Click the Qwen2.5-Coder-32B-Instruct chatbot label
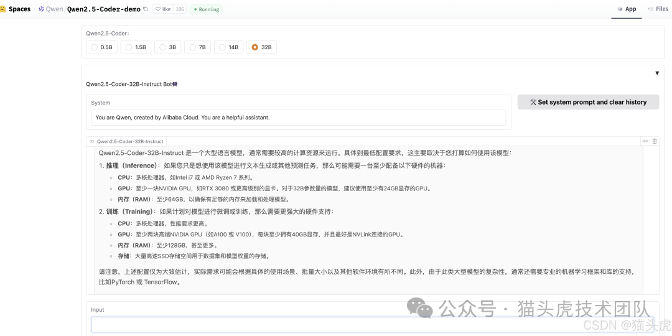This screenshot has height=336, width=672. click(x=126, y=141)
